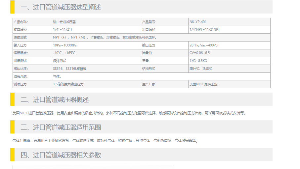Click the yellow bar beside the 选型阐述 heading
The image size is (300, 169).
click(12, 7)
